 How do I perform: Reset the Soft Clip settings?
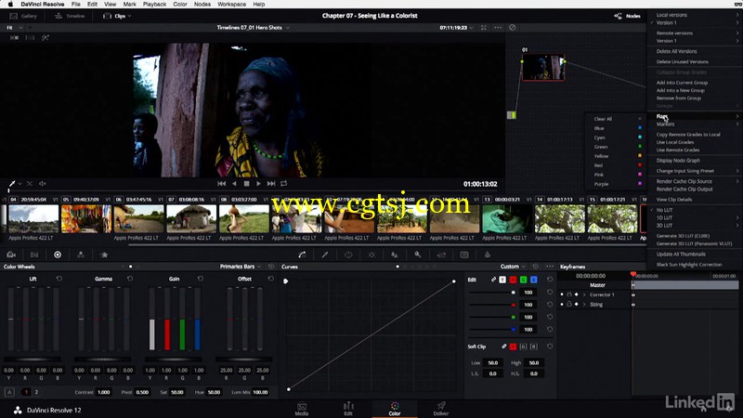point(550,346)
